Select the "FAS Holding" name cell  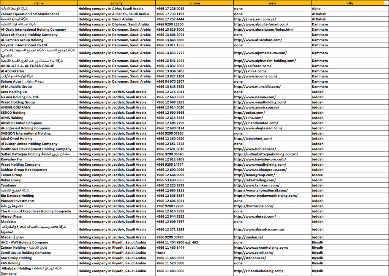coord(39,263)
